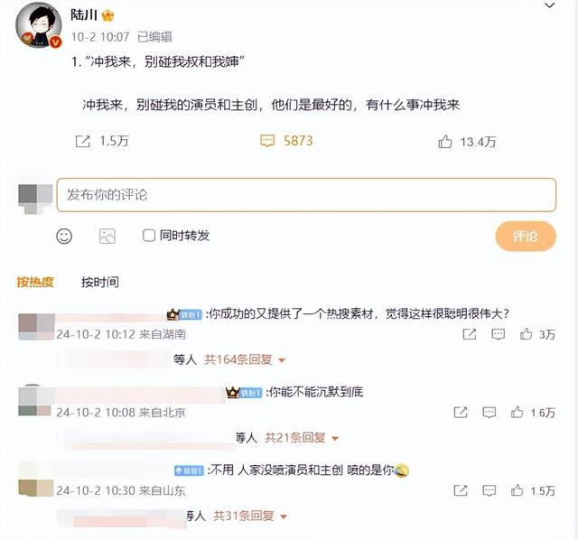Screen dimensions: 578x540
Task: Open the 陆川 profile name link
Action: coord(84,14)
